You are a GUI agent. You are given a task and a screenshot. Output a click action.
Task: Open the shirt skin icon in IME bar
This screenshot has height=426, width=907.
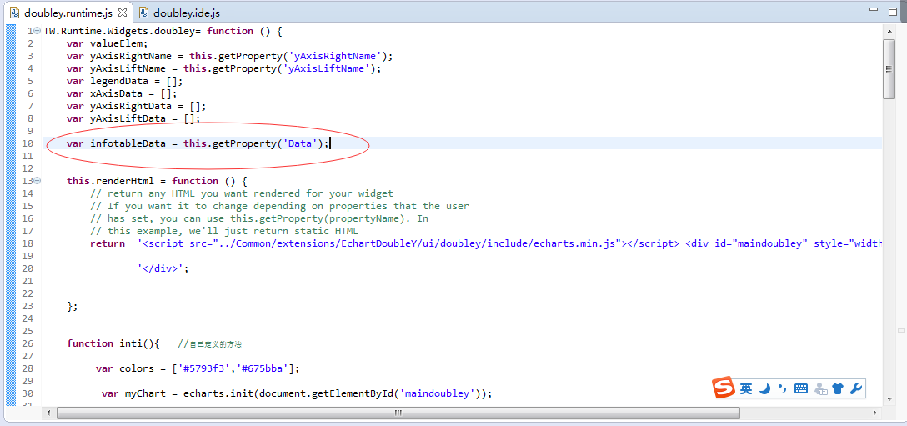(838, 389)
